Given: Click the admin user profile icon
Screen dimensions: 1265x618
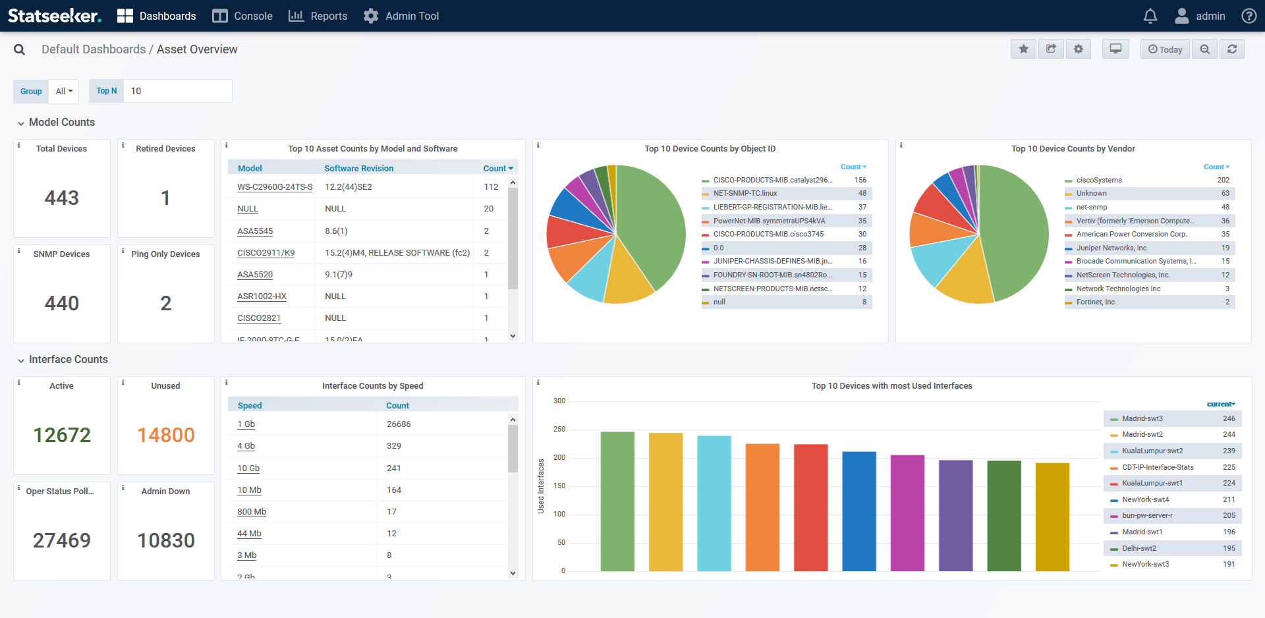Looking at the screenshot, I should click(x=1182, y=16).
